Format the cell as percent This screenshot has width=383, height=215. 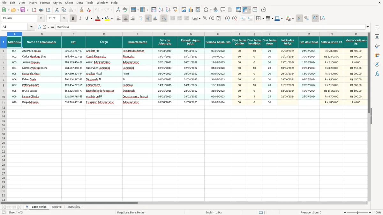[205, 18]
